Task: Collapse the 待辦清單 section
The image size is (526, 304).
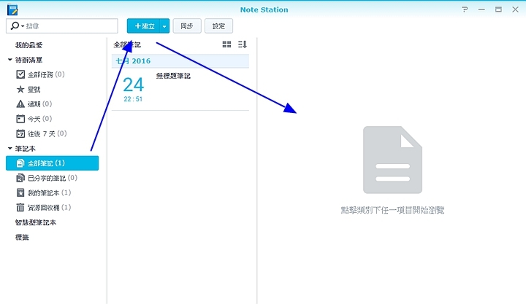Action: 10,60
